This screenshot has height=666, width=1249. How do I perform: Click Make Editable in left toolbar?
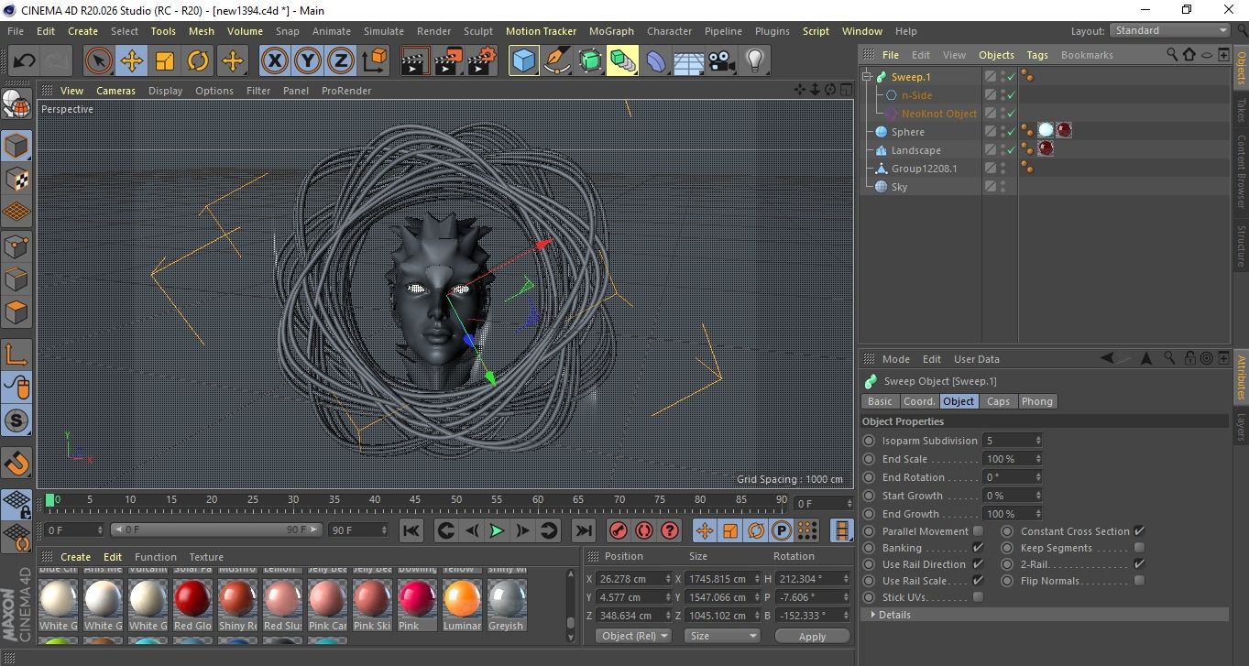click(x=16, y=105)
